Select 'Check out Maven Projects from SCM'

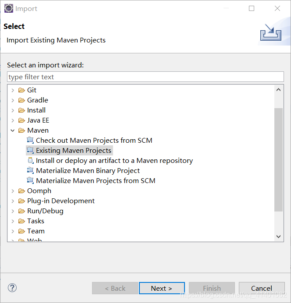(x=94, y=140)
